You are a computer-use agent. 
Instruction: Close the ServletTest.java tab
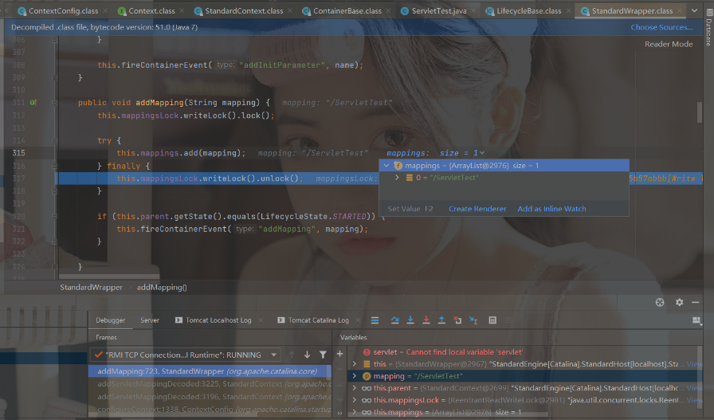click(473, 10)
